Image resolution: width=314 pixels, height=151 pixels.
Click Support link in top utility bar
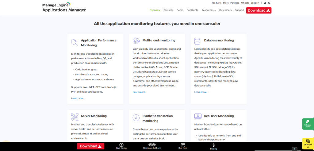click(255, 3)
